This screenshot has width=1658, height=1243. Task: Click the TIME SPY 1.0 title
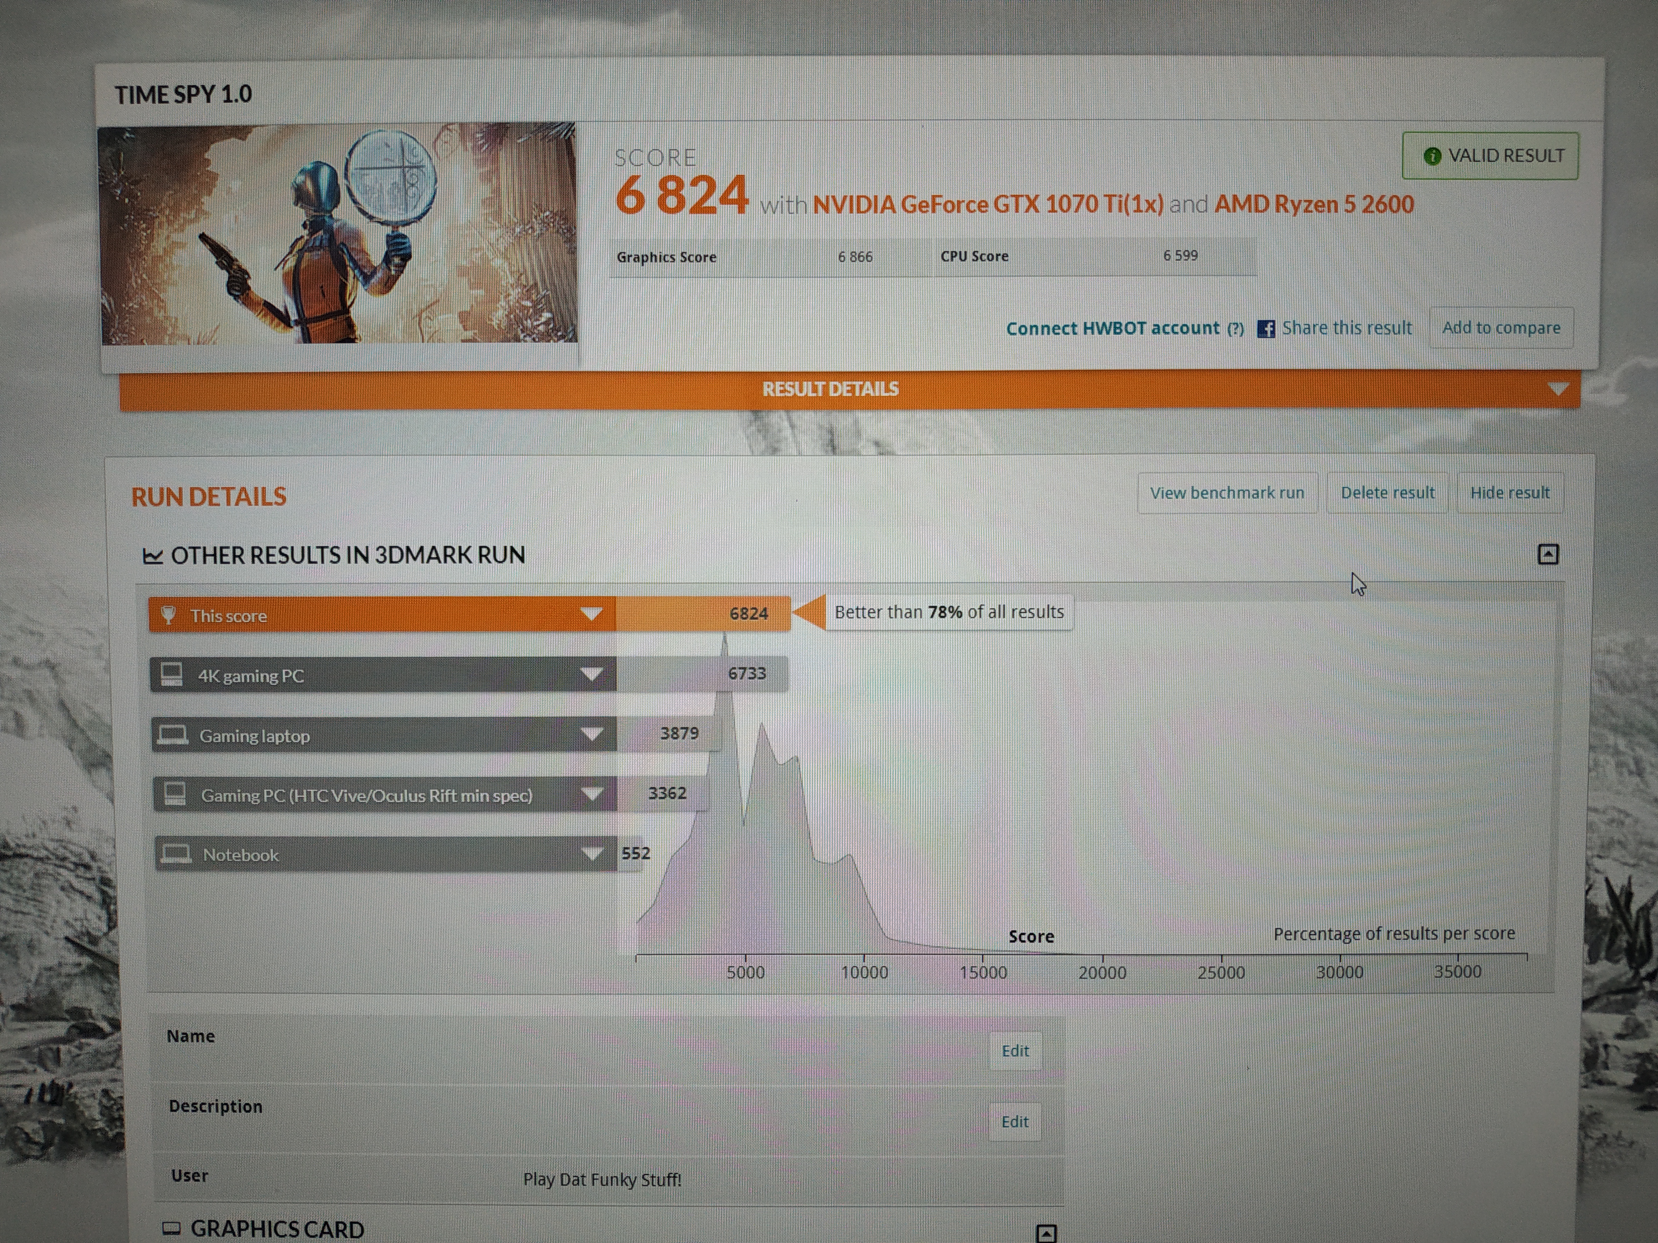(x=183, y=94)
